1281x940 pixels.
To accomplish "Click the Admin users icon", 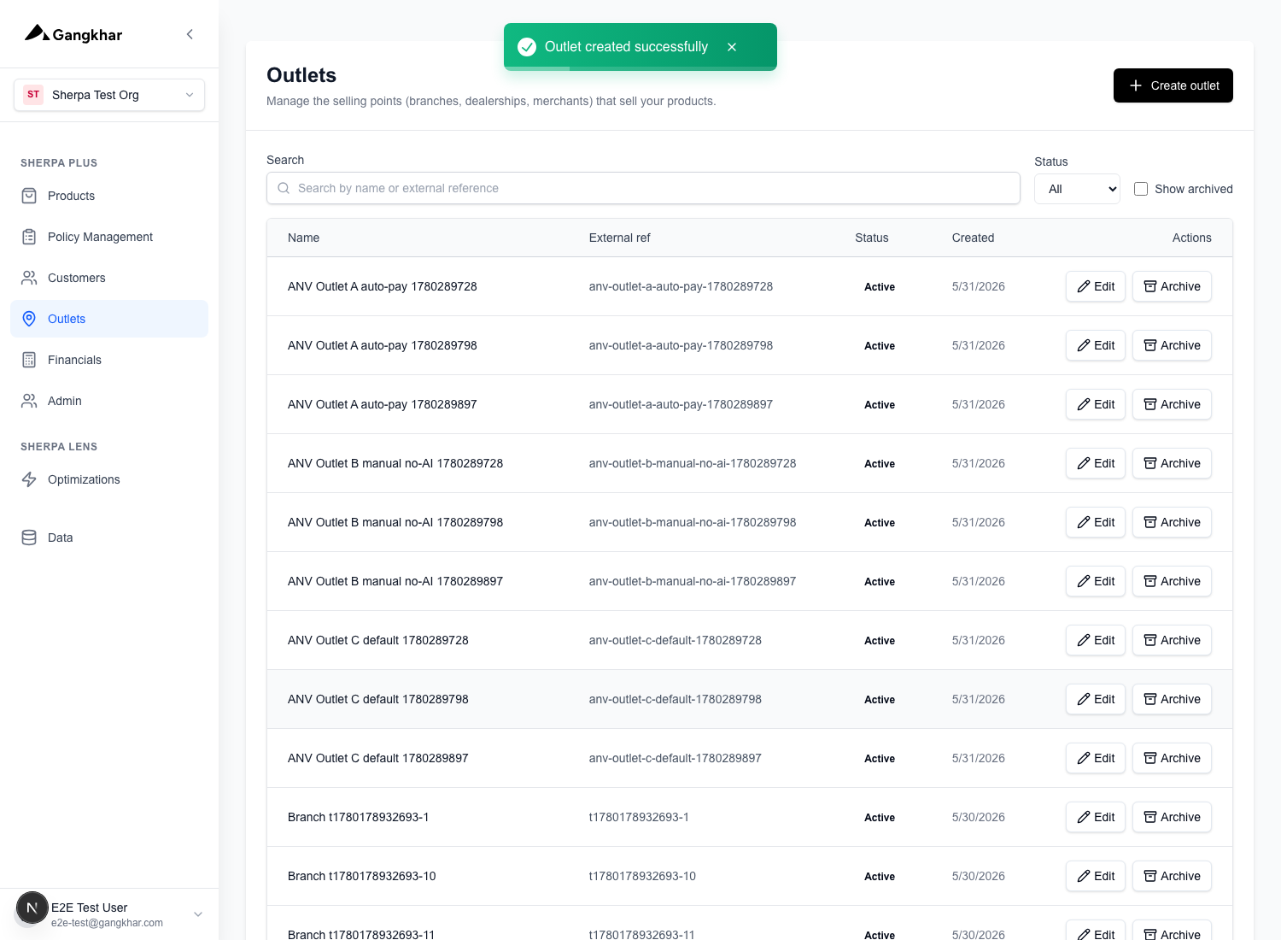I will (29, 401).
